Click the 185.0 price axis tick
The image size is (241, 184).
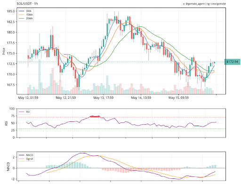tap(11, 11)
